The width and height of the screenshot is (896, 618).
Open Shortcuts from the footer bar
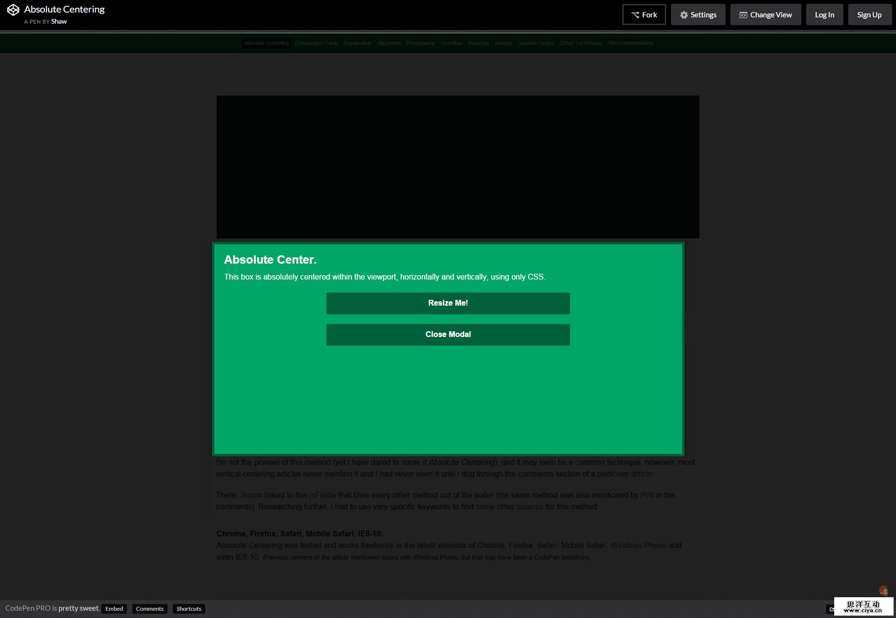[x=189, y=609]
